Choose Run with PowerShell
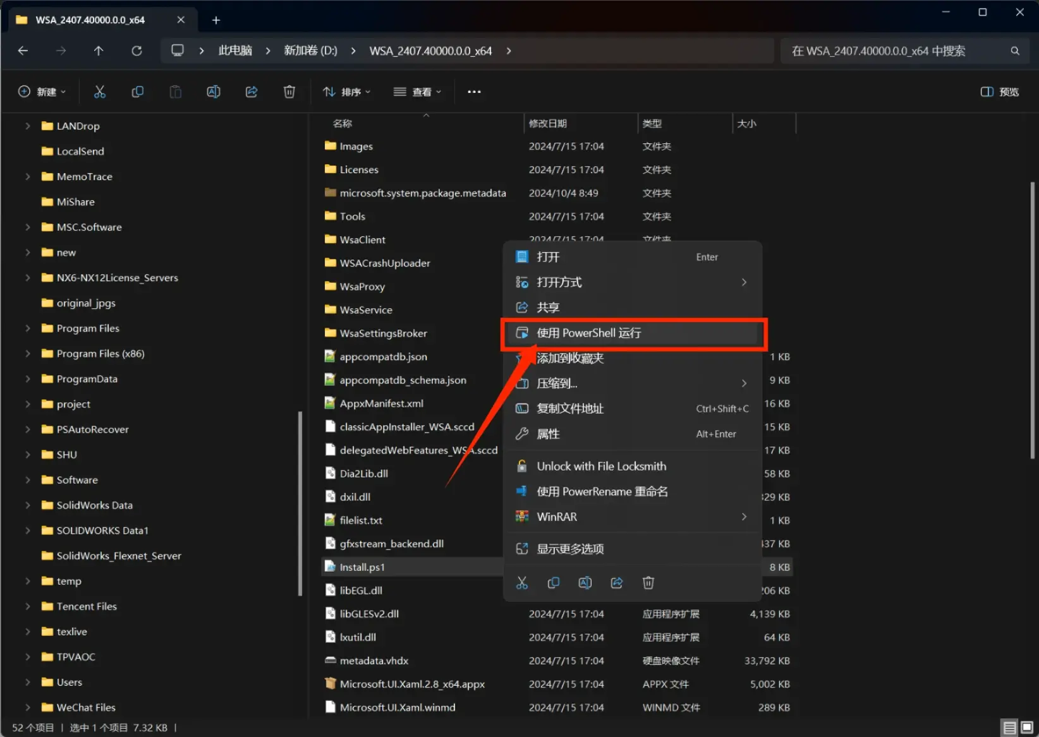Image resolution: width=1039 pixels, height=737 pixels. click(x=632, y=333)
